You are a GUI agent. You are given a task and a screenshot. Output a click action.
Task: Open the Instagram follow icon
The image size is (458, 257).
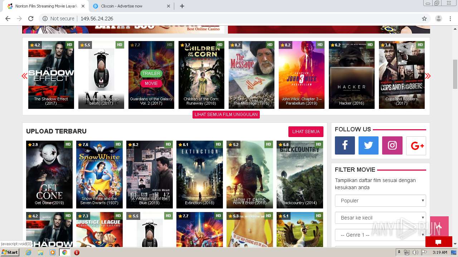(x=392, y=145)
